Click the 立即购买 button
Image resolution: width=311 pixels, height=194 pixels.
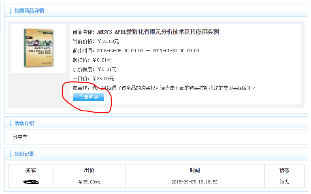pos(88,97)
